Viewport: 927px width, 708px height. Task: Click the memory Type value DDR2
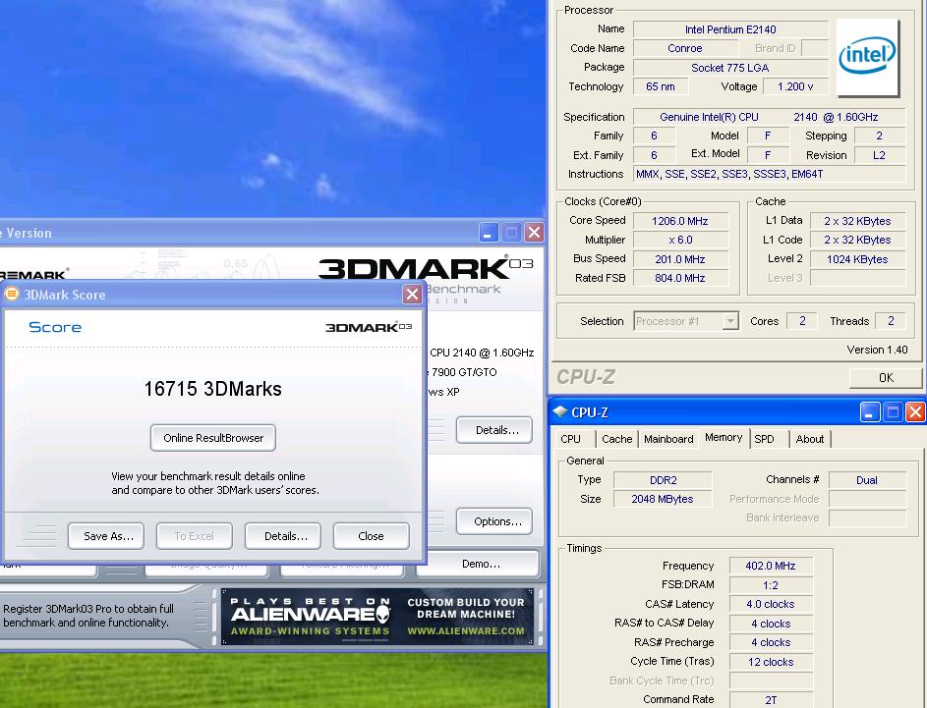point(663,480)
